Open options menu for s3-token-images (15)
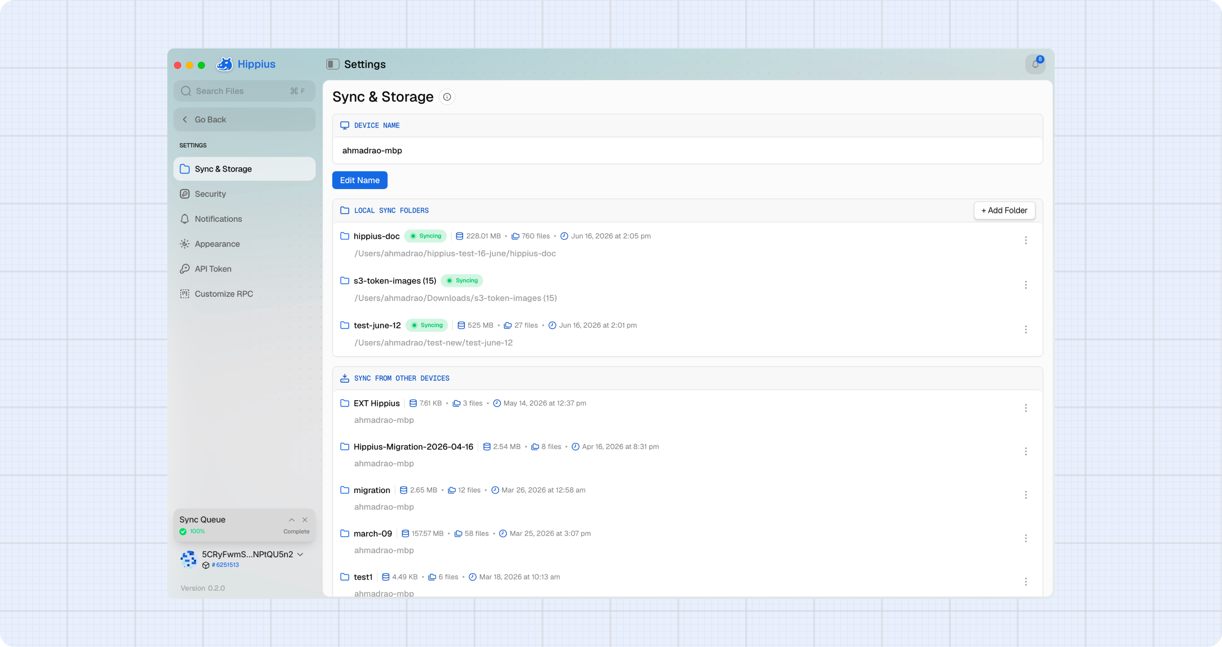 coord(1026,285)
